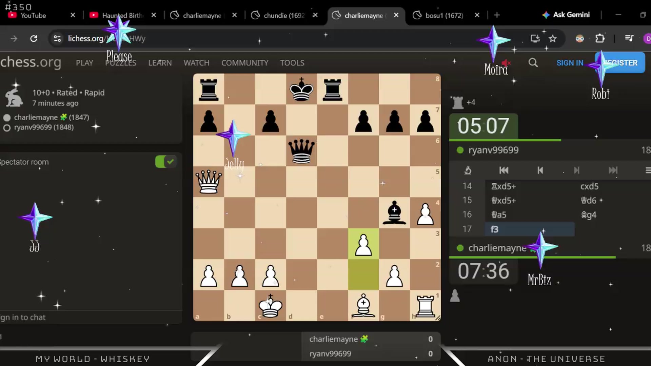
Task: Open the TOOLS menu
Action: pyautogui.click(x=292, y=63)
